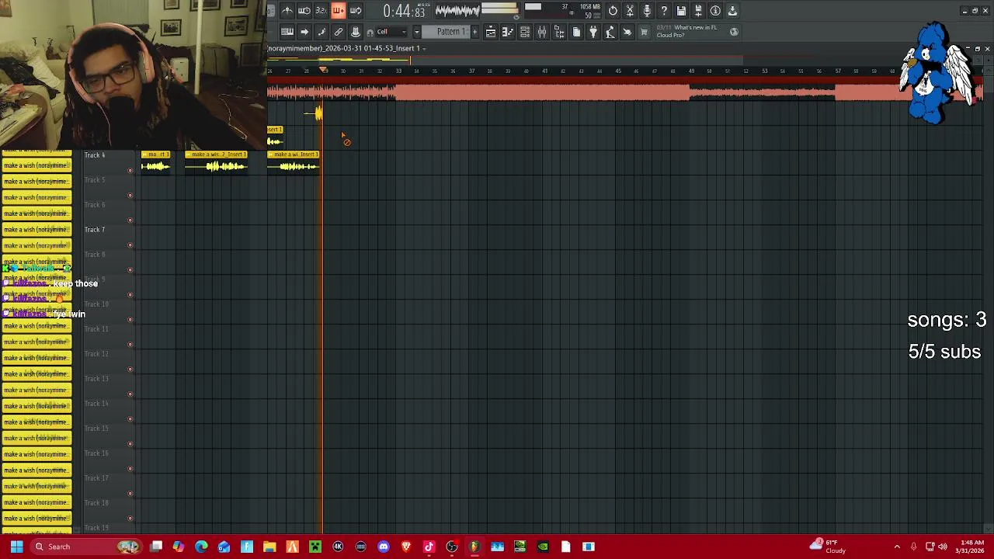
Task: Open the tempo tapper icon
Action: 610,32
